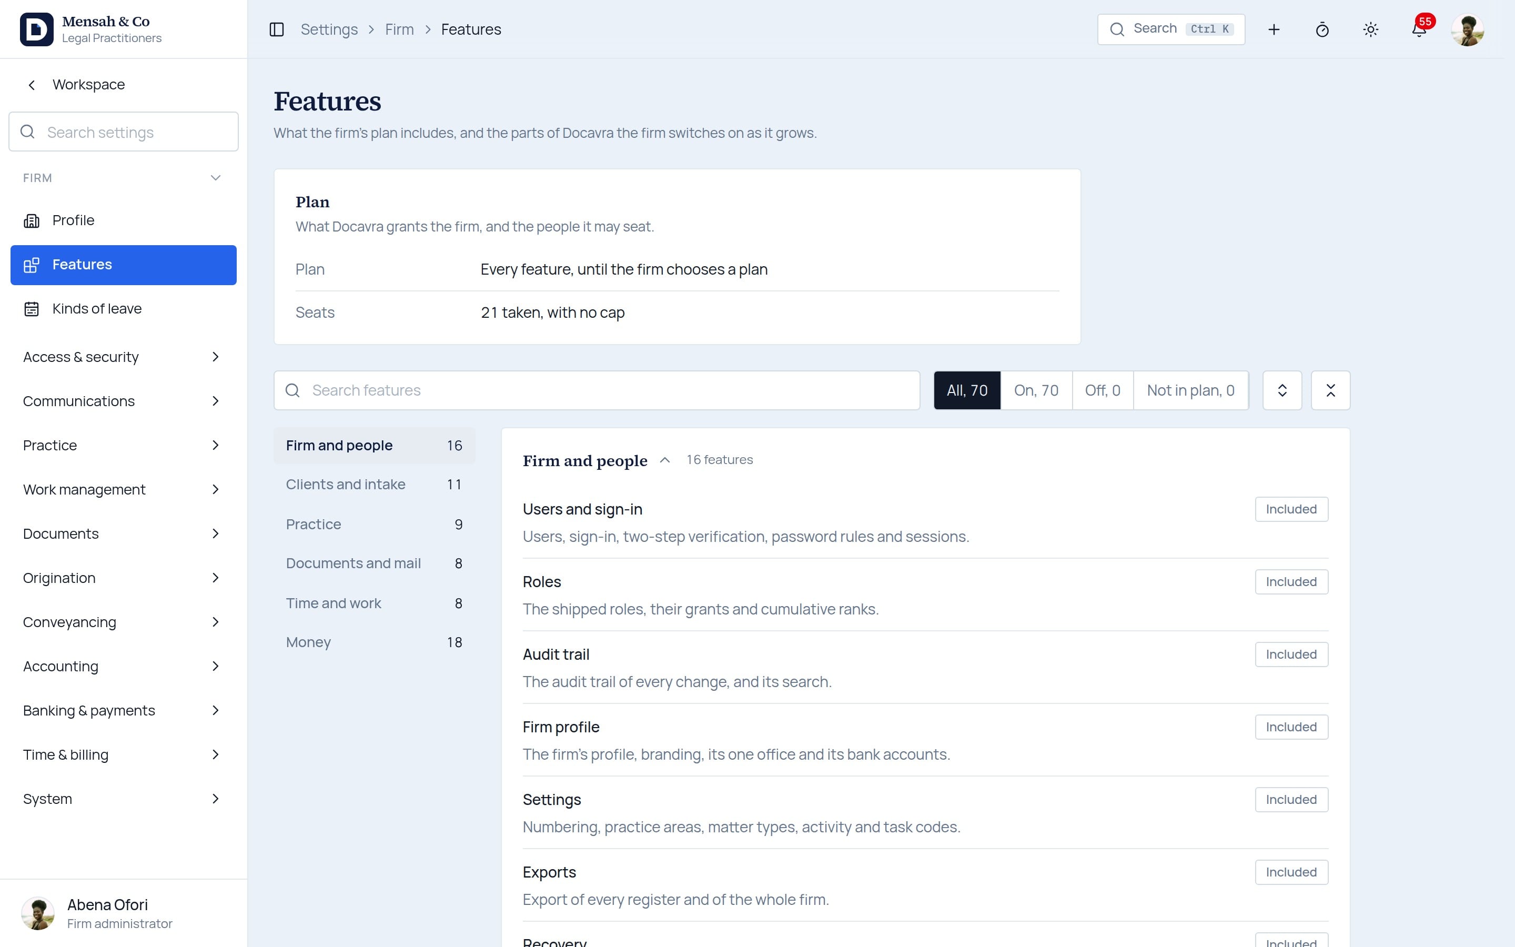Image resolution: width=1515 pixels, height=947 pixels.
Task: Open Documents and mail category
Action: [375, 563]
